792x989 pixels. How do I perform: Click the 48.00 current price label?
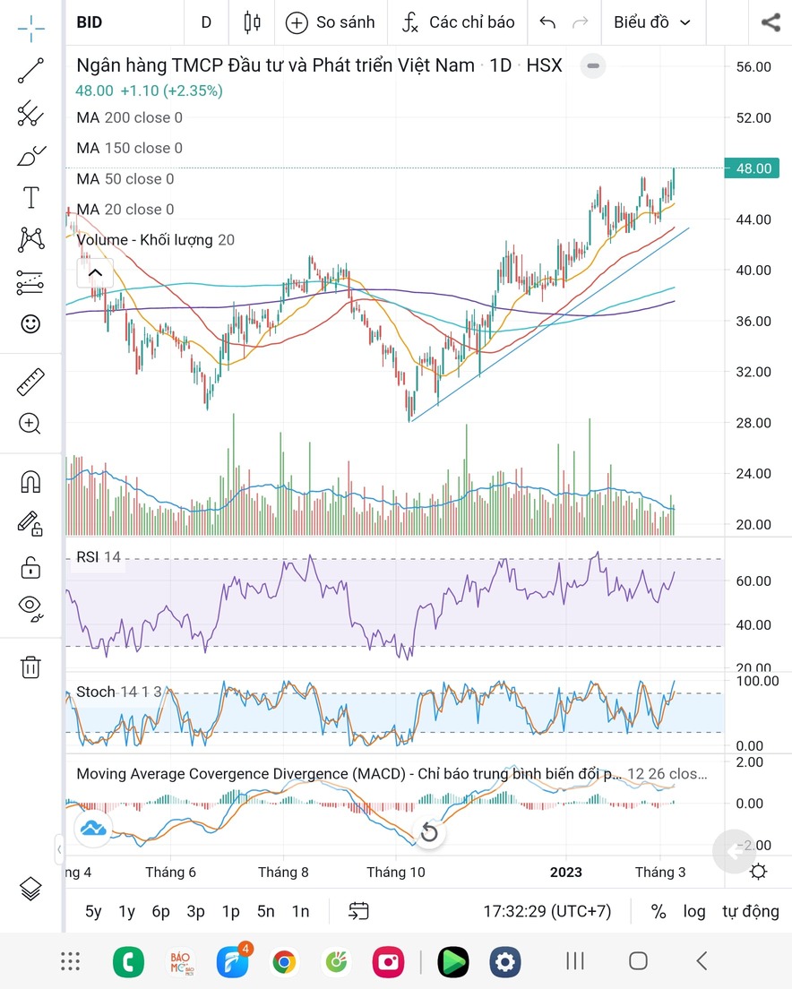[x=753, y=168]
